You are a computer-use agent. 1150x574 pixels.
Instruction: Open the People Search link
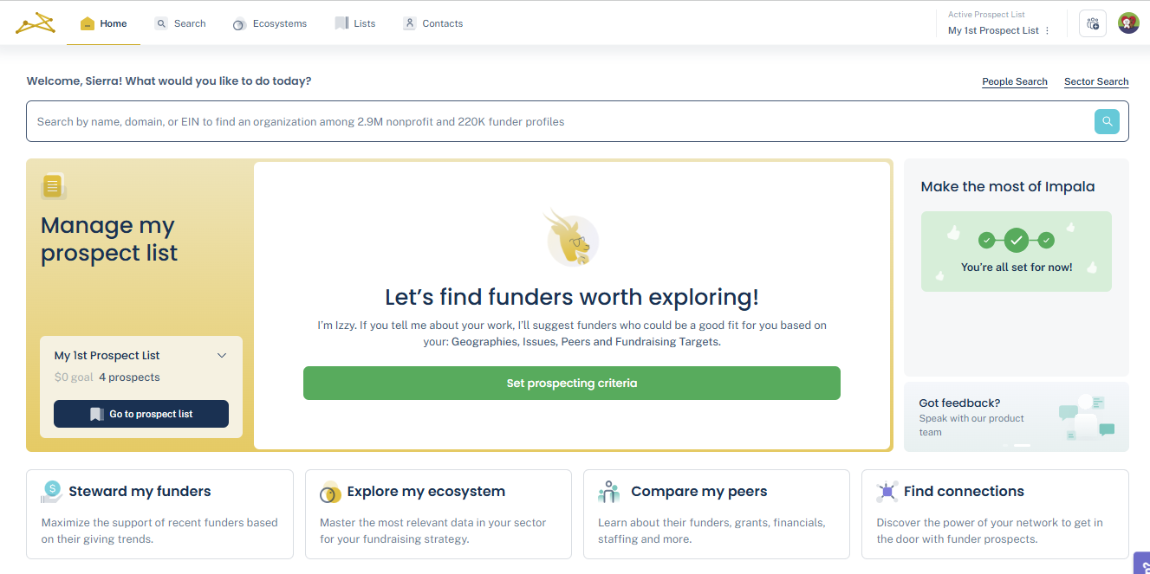(x=1015, y=81)
